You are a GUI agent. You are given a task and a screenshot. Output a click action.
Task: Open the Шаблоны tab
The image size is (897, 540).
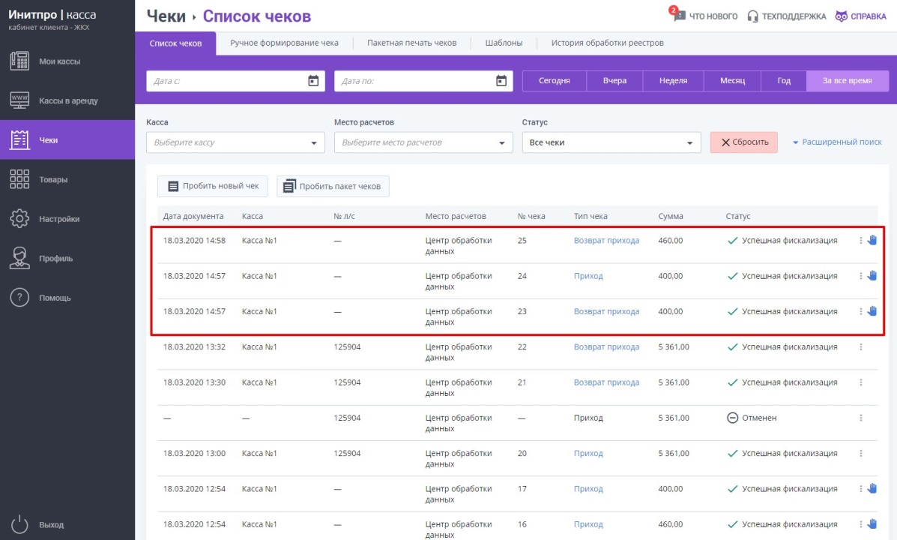(x=504, y=43)
